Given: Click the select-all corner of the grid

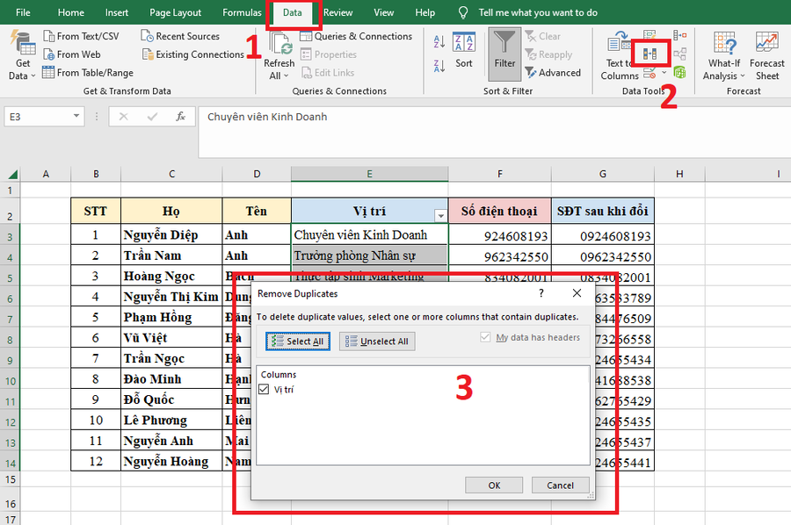Looking at the screenshot, I should pos(12,175).
